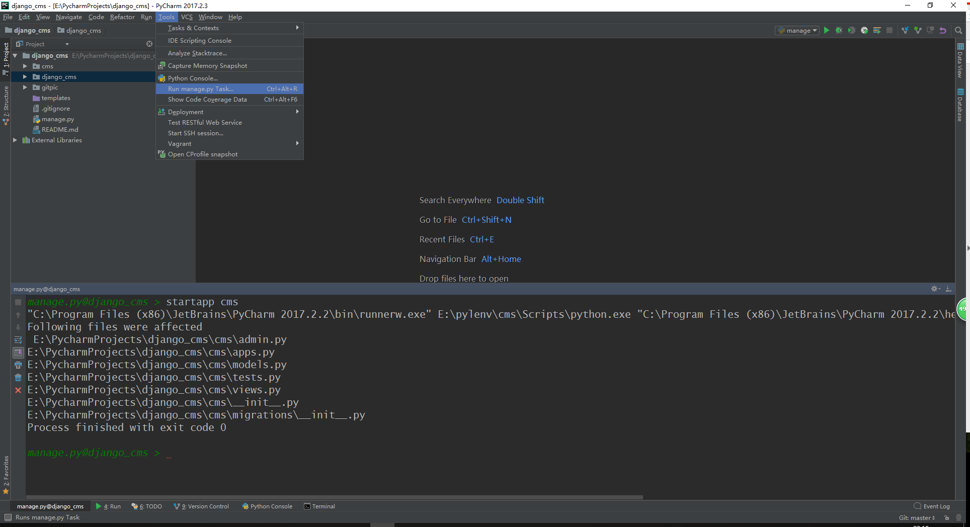Open the Refactor menu
The image size is (970, 527).
[122, 17]
